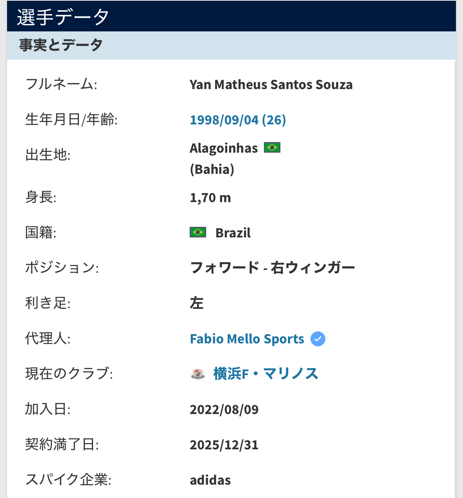463x498 pixels.
Task: Click the Brazil flag beside Alagoinhas
Action: click(x=272, y=148)
